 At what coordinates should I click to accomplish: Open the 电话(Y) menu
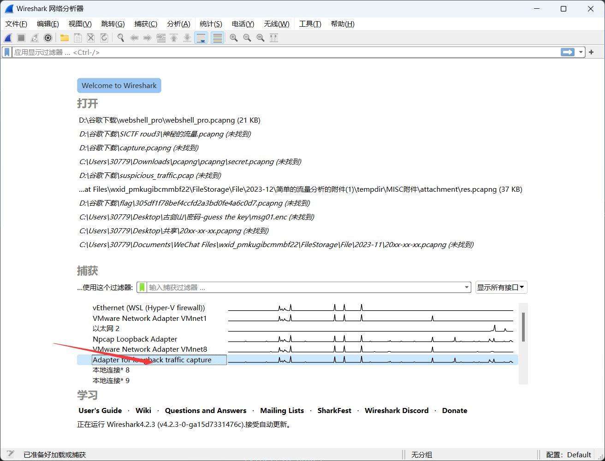(243, 24)
